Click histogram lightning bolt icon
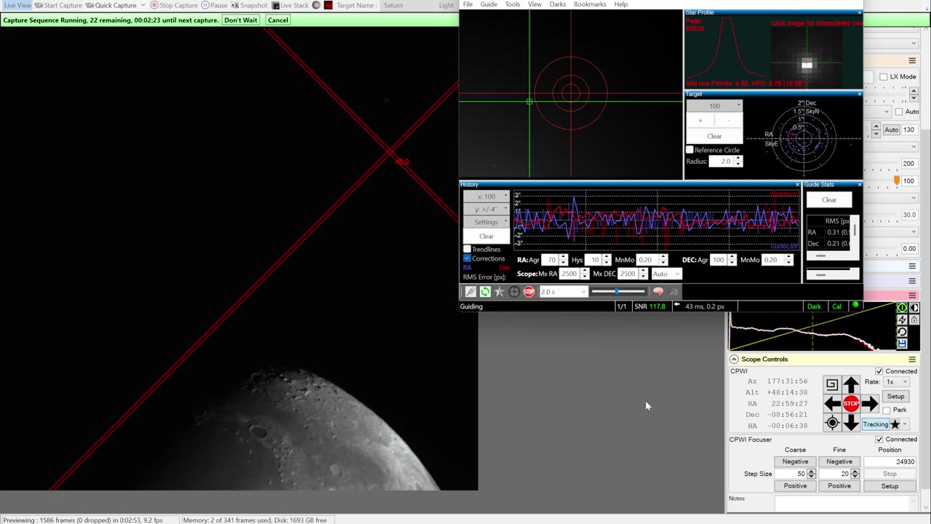This screenshot has width=931, height=524. coord(902,319)
